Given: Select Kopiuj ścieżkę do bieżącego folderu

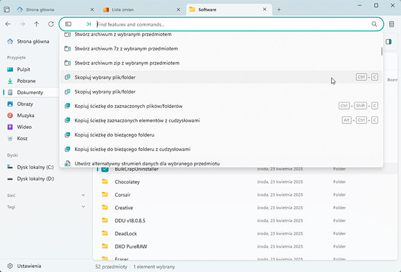Looking at the screenshot, I should (221, 135).
